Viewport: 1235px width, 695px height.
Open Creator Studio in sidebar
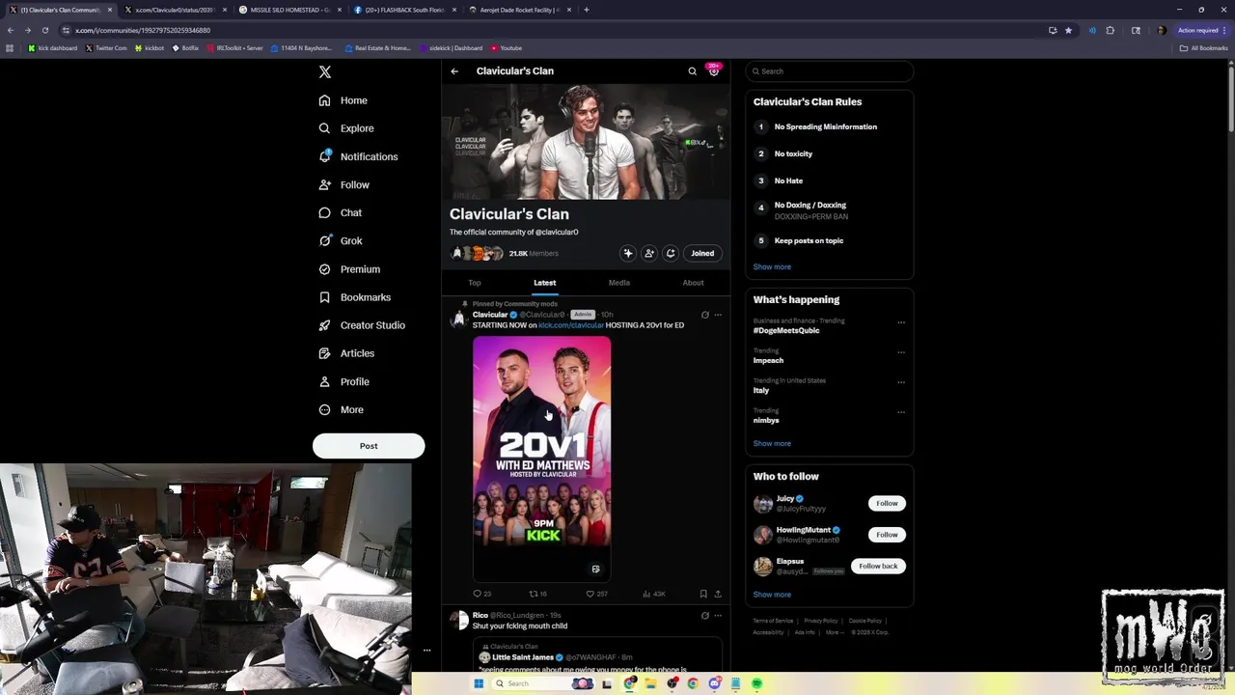pyautogui.click(x=362, y=325)
